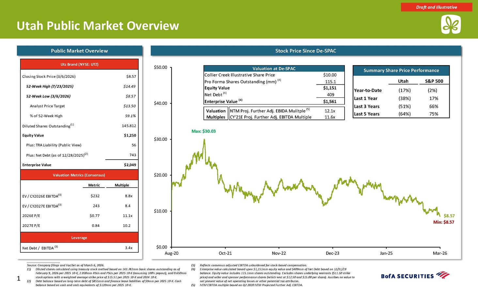Screen dimensions: 478x290
Task: Select the "Valuation Multiples" label box
Action: pyautogui.click(x=216, y=114)
